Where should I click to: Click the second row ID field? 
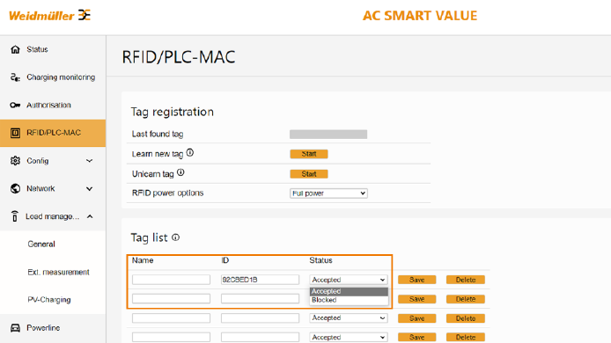tap(260, 299)
